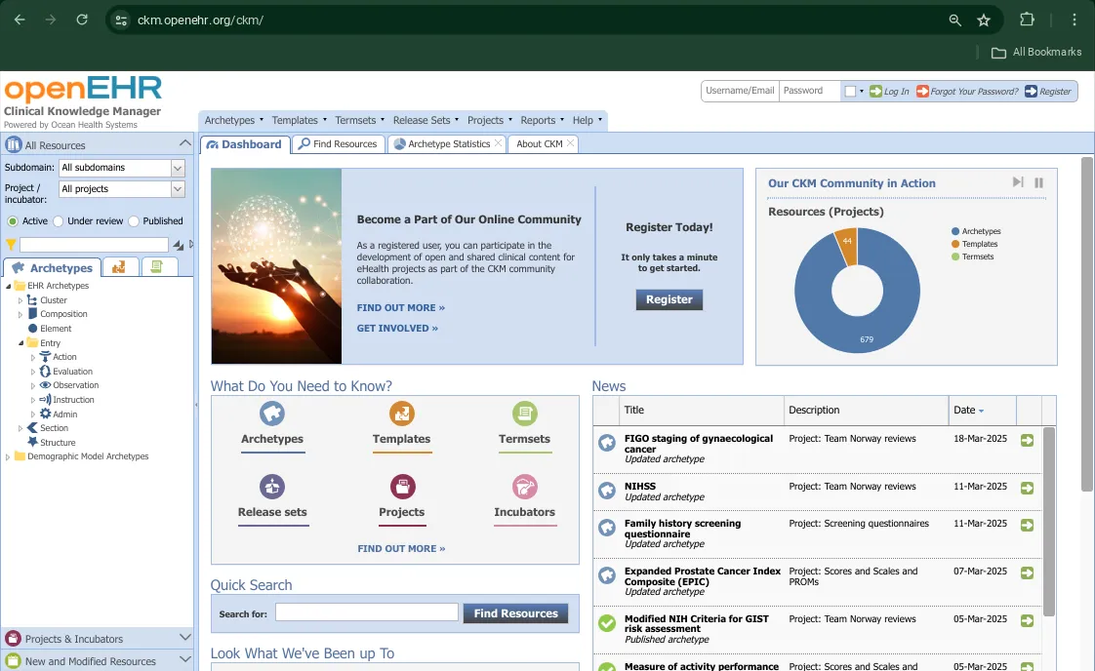Check the remember-me checkbox beside Log In
This screenshot has width=1095, height=671.
(851, 90)
